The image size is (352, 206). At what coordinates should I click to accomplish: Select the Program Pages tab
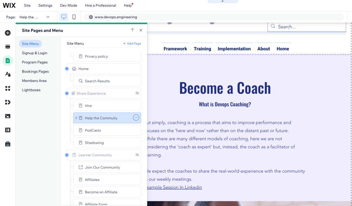click(x=35, y=62)
